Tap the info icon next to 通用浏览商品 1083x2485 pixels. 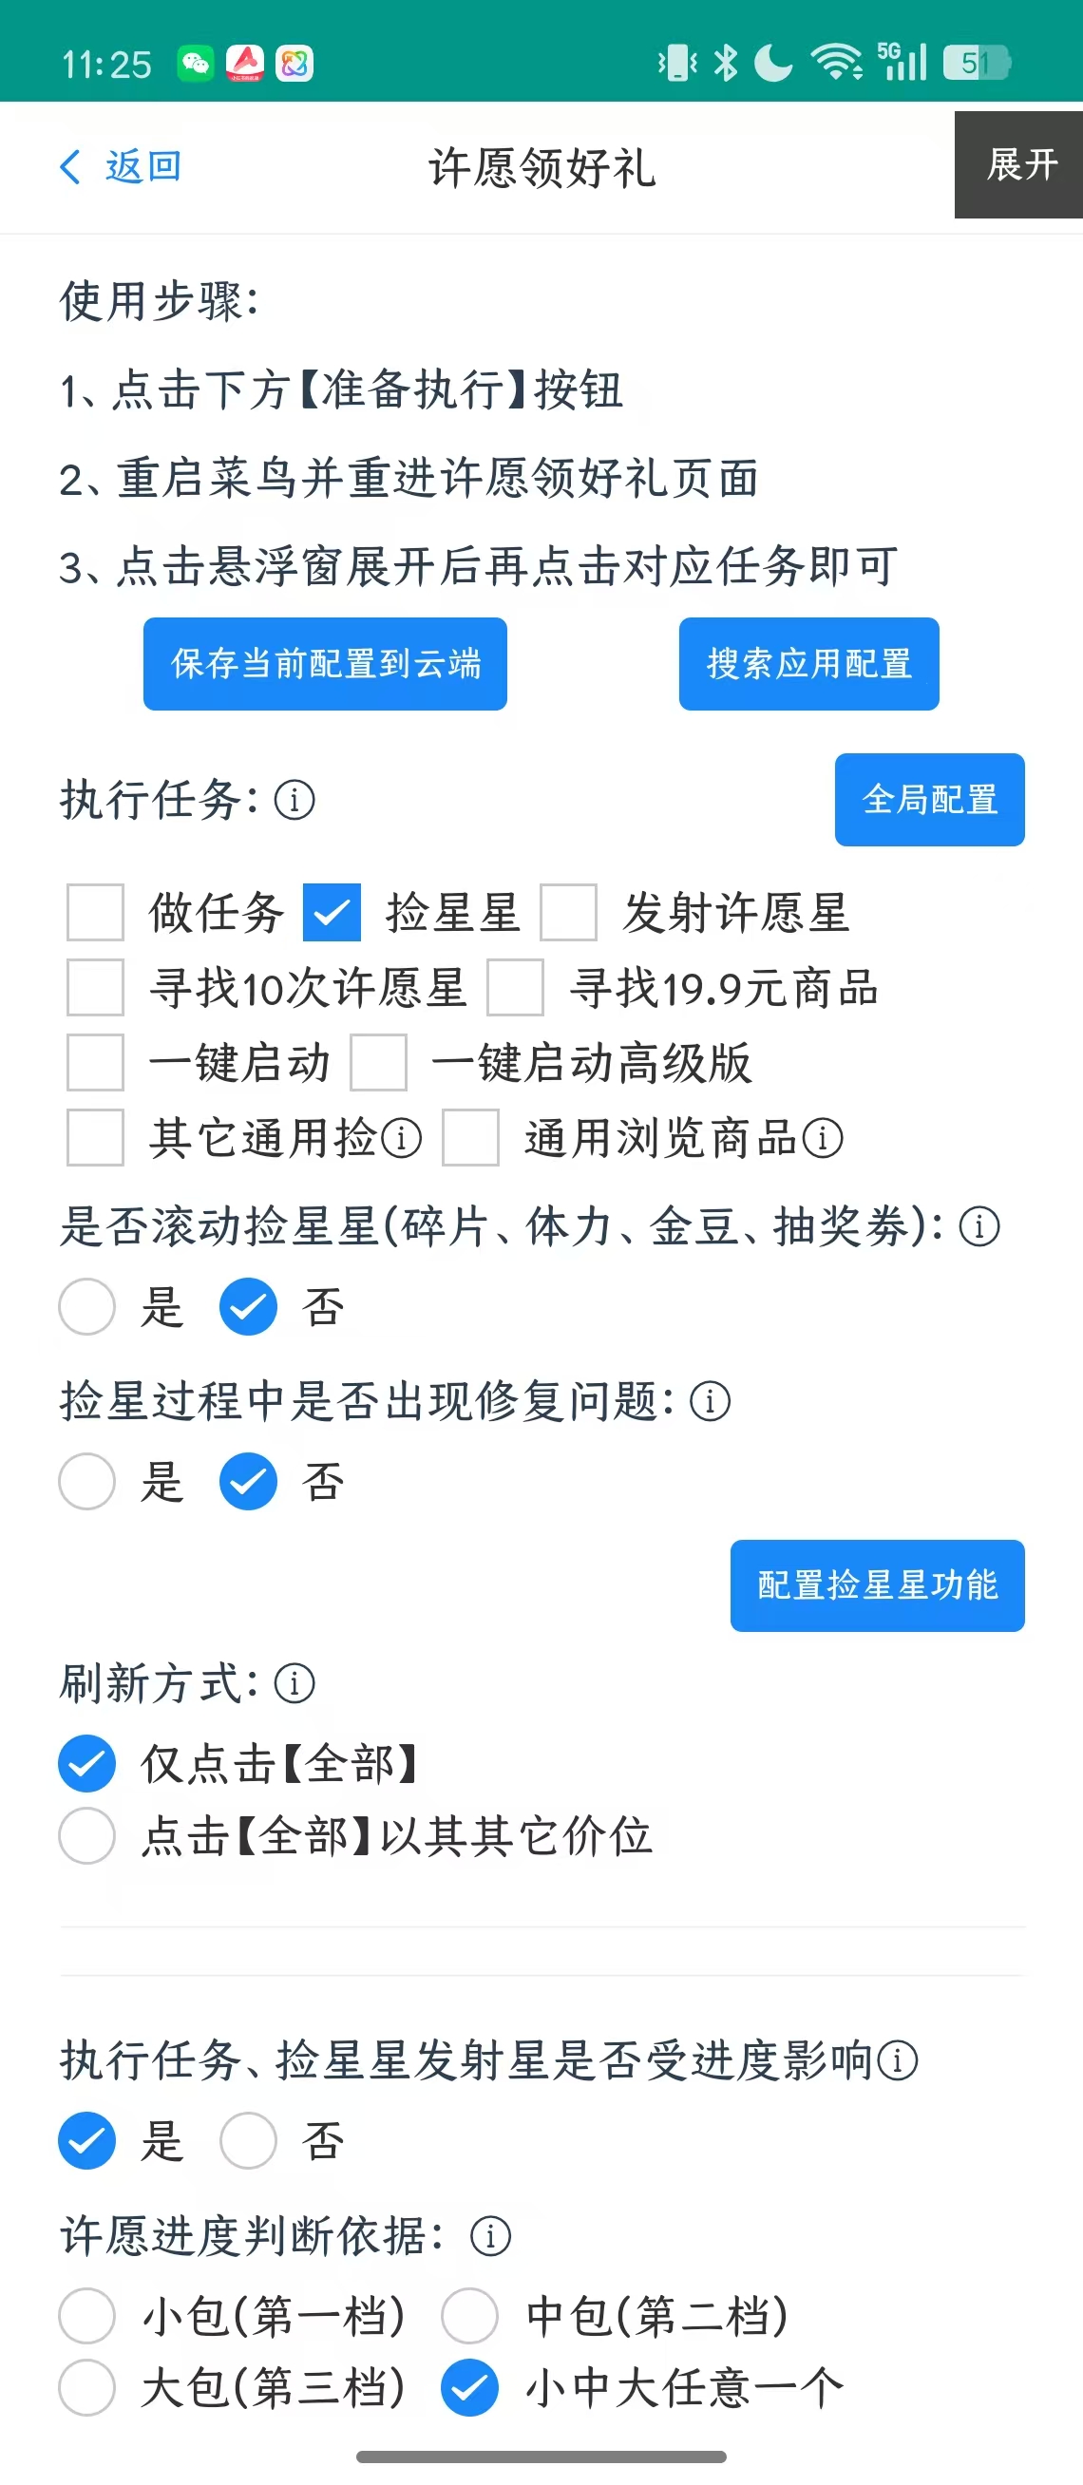823,1138
